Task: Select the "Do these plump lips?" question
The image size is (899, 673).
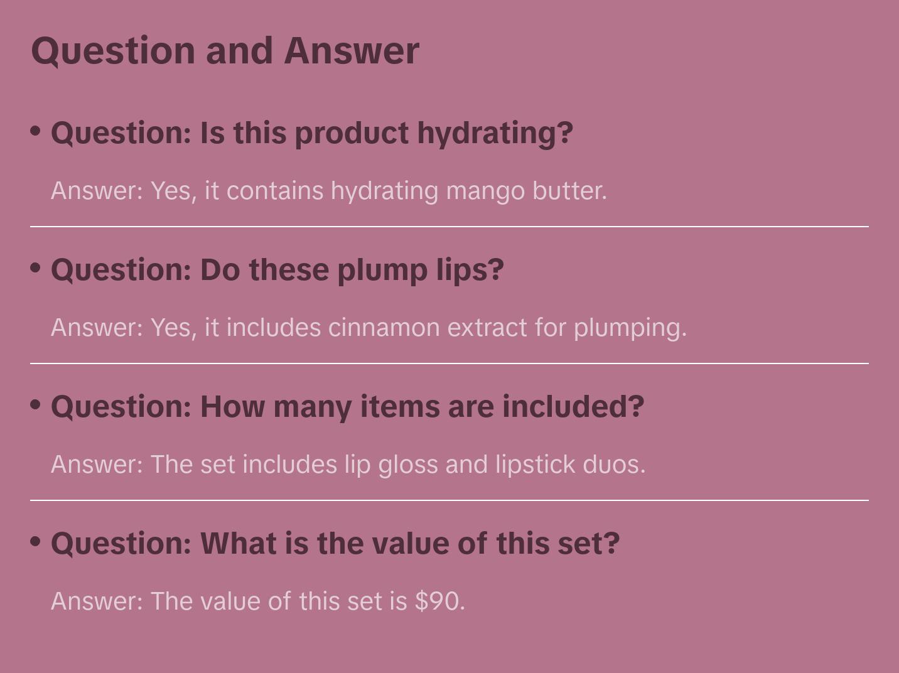Action: 277,270
